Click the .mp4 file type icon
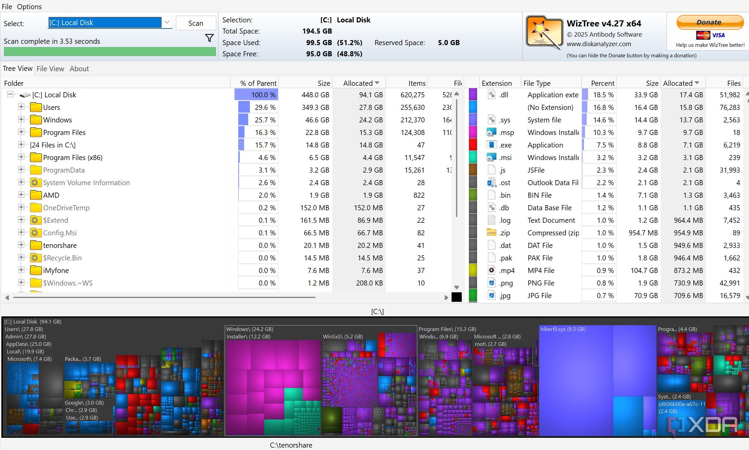 pos(491,270)
